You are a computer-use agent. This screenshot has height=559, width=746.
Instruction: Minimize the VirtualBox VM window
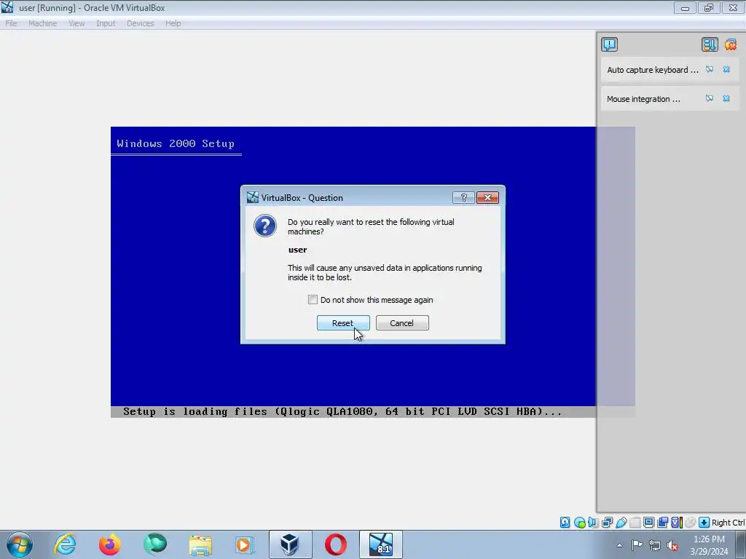[685, 7]
